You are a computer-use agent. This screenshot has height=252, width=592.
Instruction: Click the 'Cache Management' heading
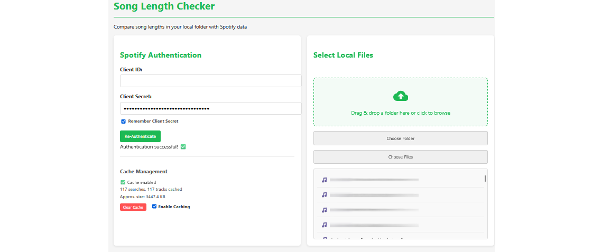(143, 171)
